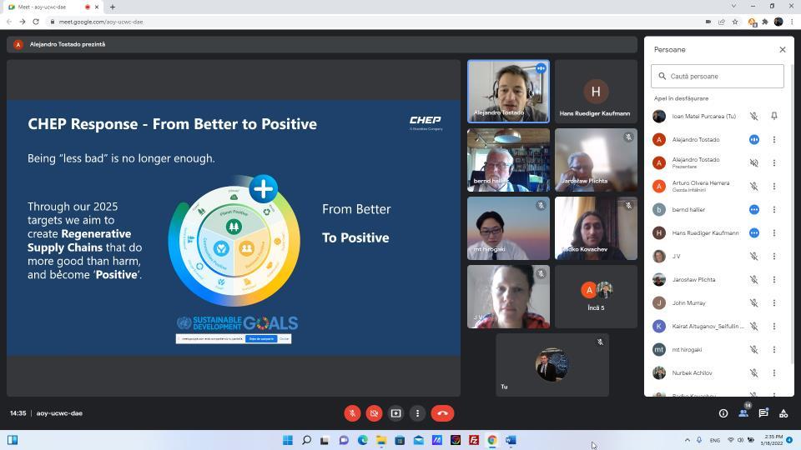The height and width of the screenshot is (450, 801).
Task: Click the pin icon for Ioan Matei Purcarea
Action: coord(774,117)
